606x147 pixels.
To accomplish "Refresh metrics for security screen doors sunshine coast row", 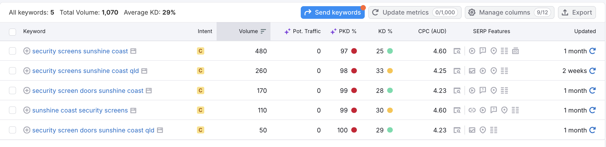I will pyautogui.click(x=592, y=90).
